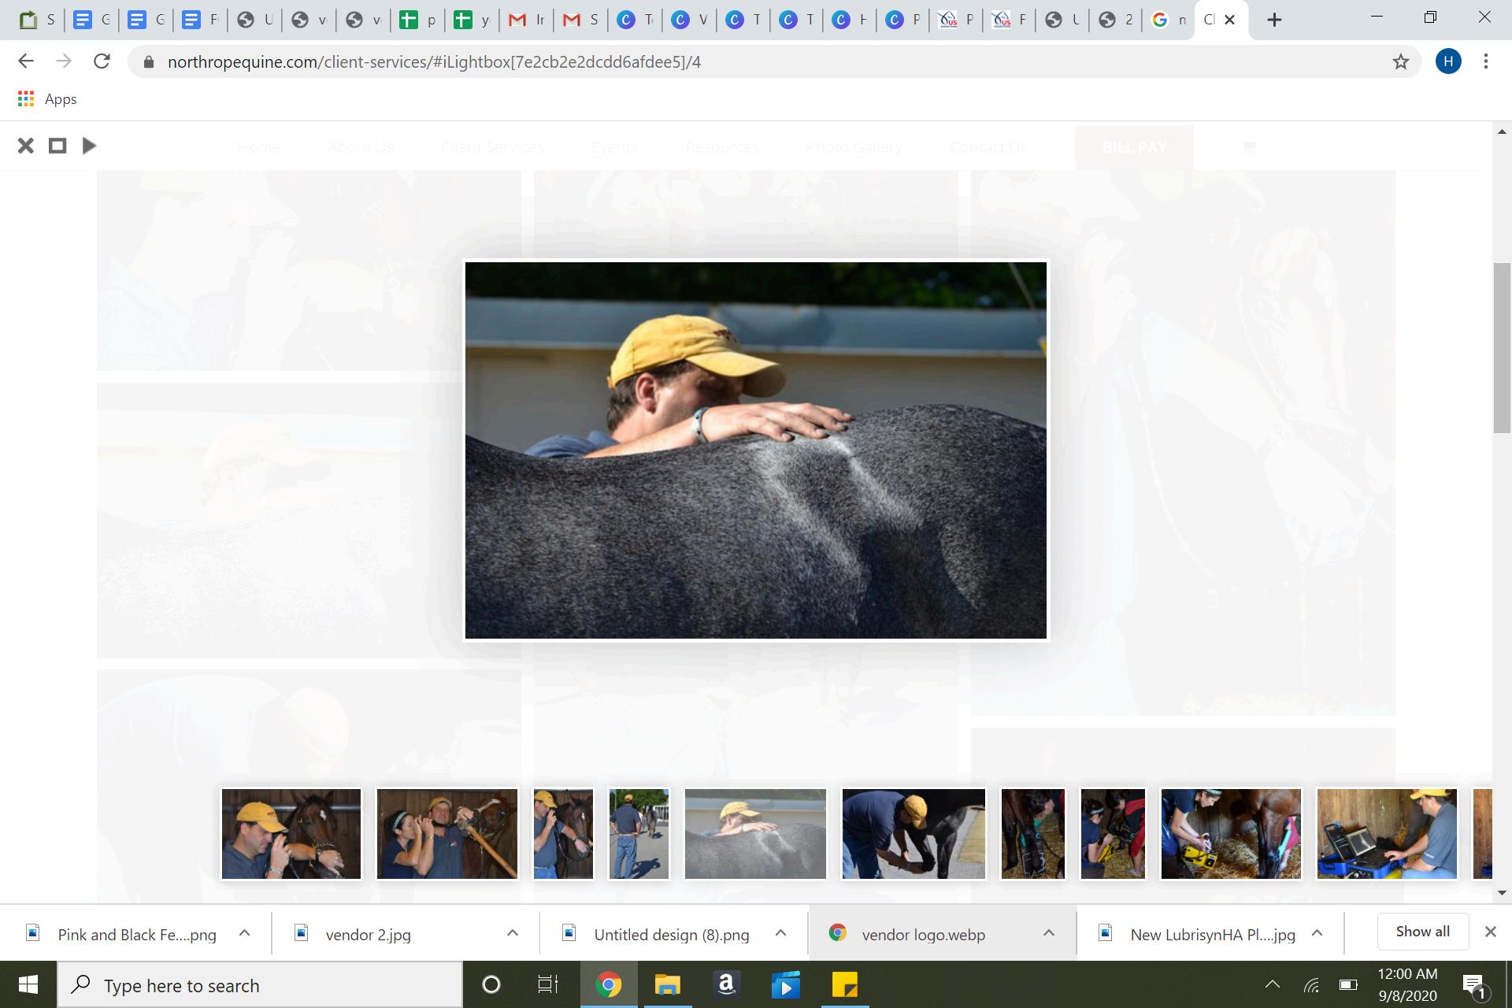Expand options for vendor logo.webp download
1512x1008 pixels.
[x=1049, y=933]
